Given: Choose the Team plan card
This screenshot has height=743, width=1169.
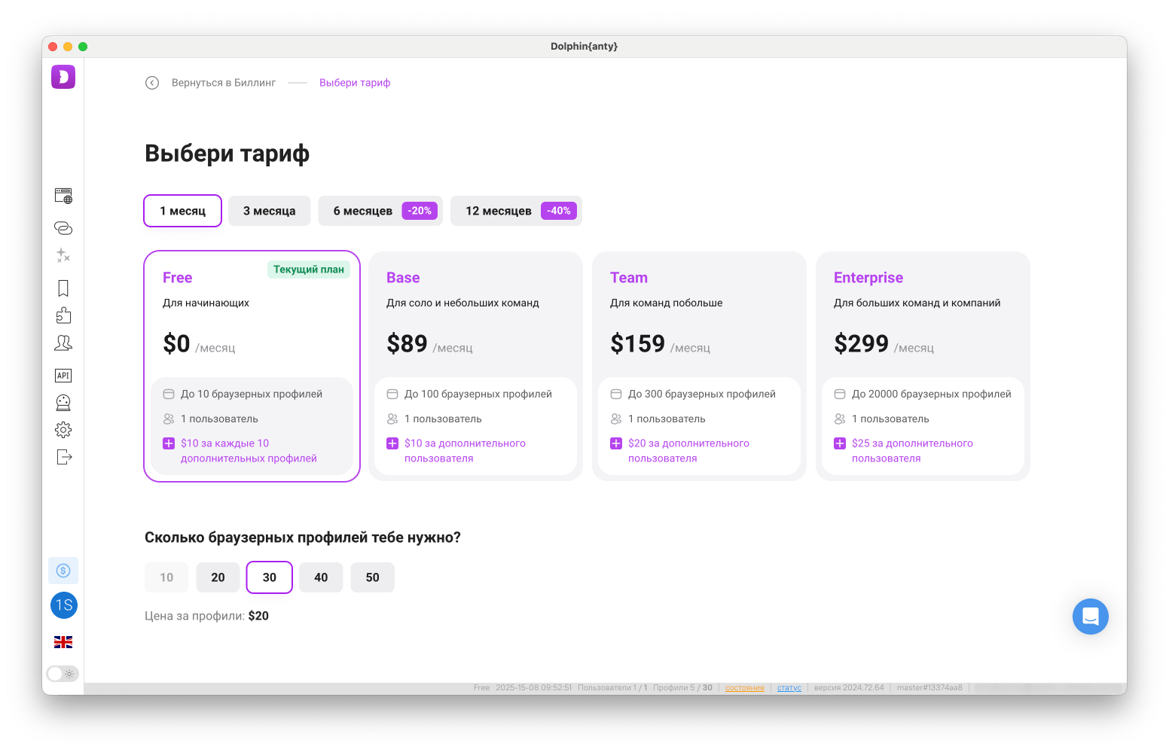Looking at the screenshot, I should tap(699, 366).
